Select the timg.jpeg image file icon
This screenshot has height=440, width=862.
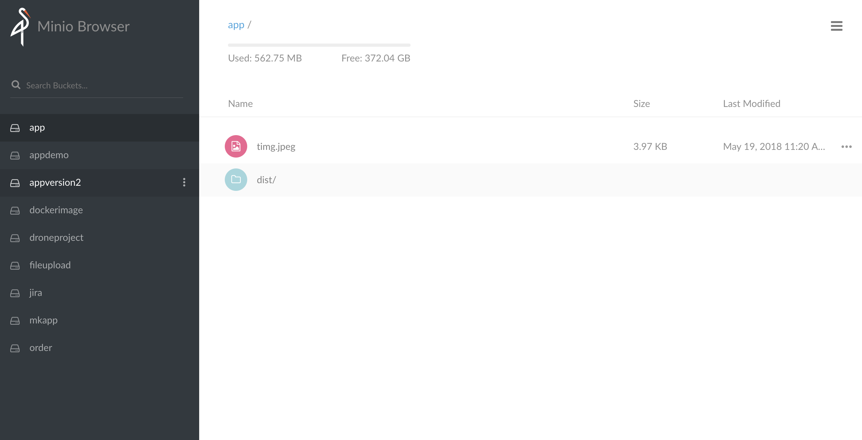236,146
